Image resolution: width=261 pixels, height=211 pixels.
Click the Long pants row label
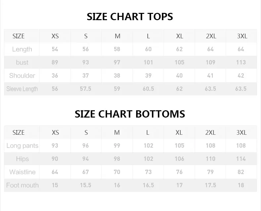tap(22, 146)
